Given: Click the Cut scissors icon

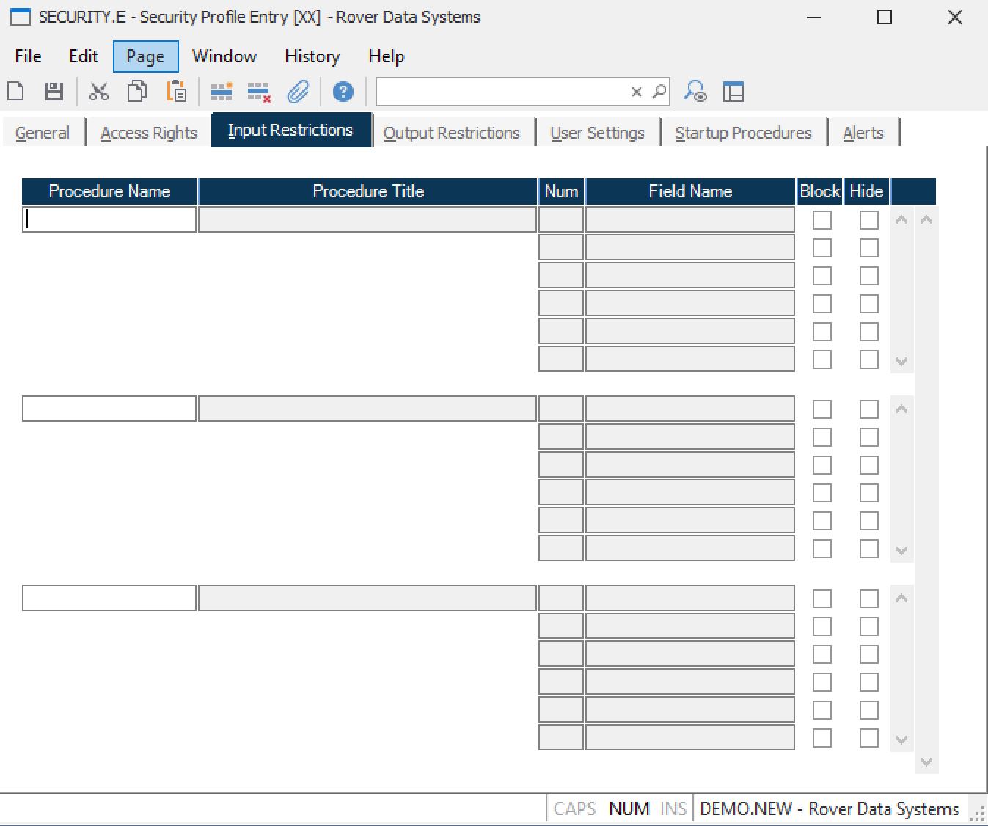Looking at the screenshot, I should tap(98, 92).
